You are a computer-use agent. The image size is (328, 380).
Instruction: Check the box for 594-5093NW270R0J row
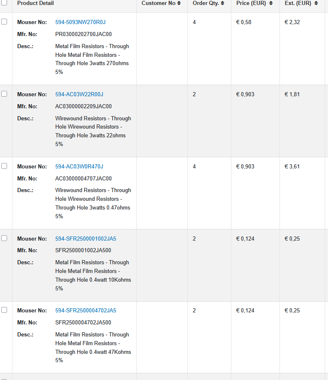tap(4, 22)
